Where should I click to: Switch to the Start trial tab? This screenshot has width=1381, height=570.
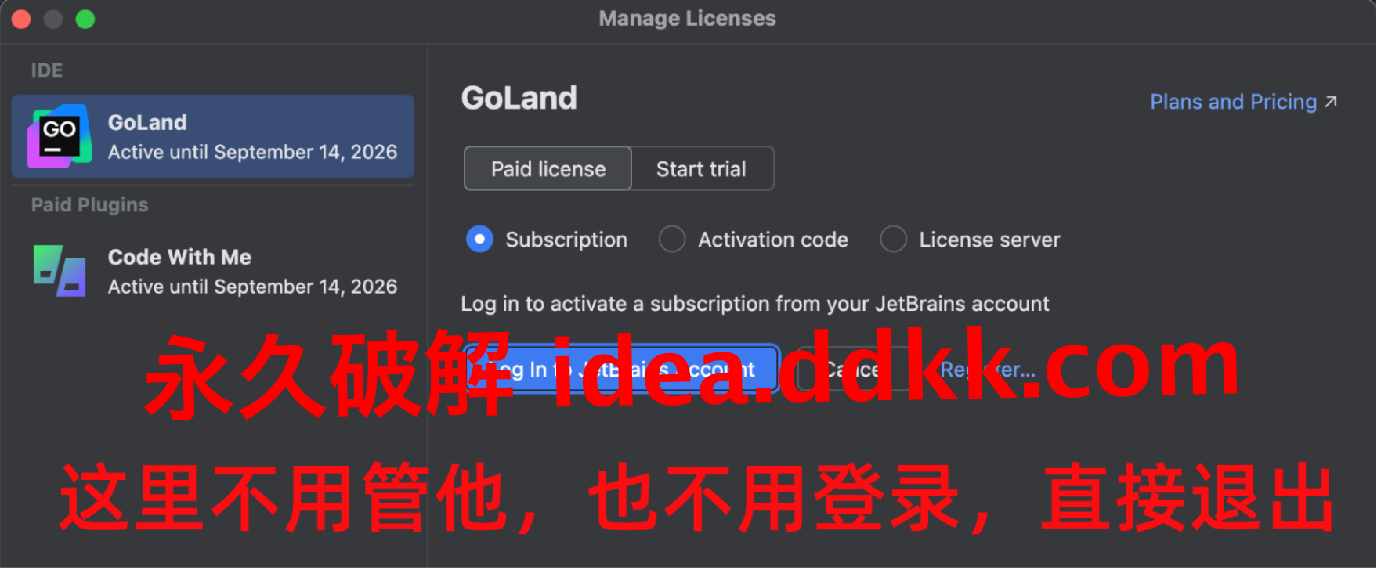coord(702,168)
